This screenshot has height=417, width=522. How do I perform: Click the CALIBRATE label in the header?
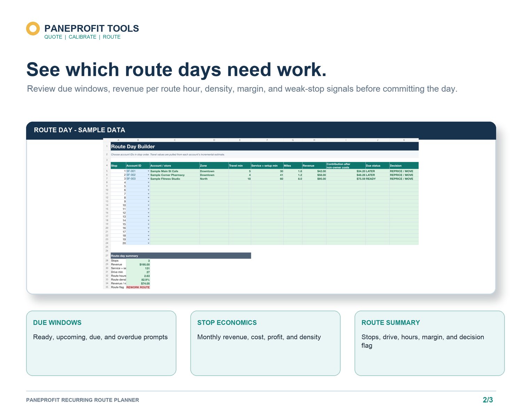click(x=82, y=37)
